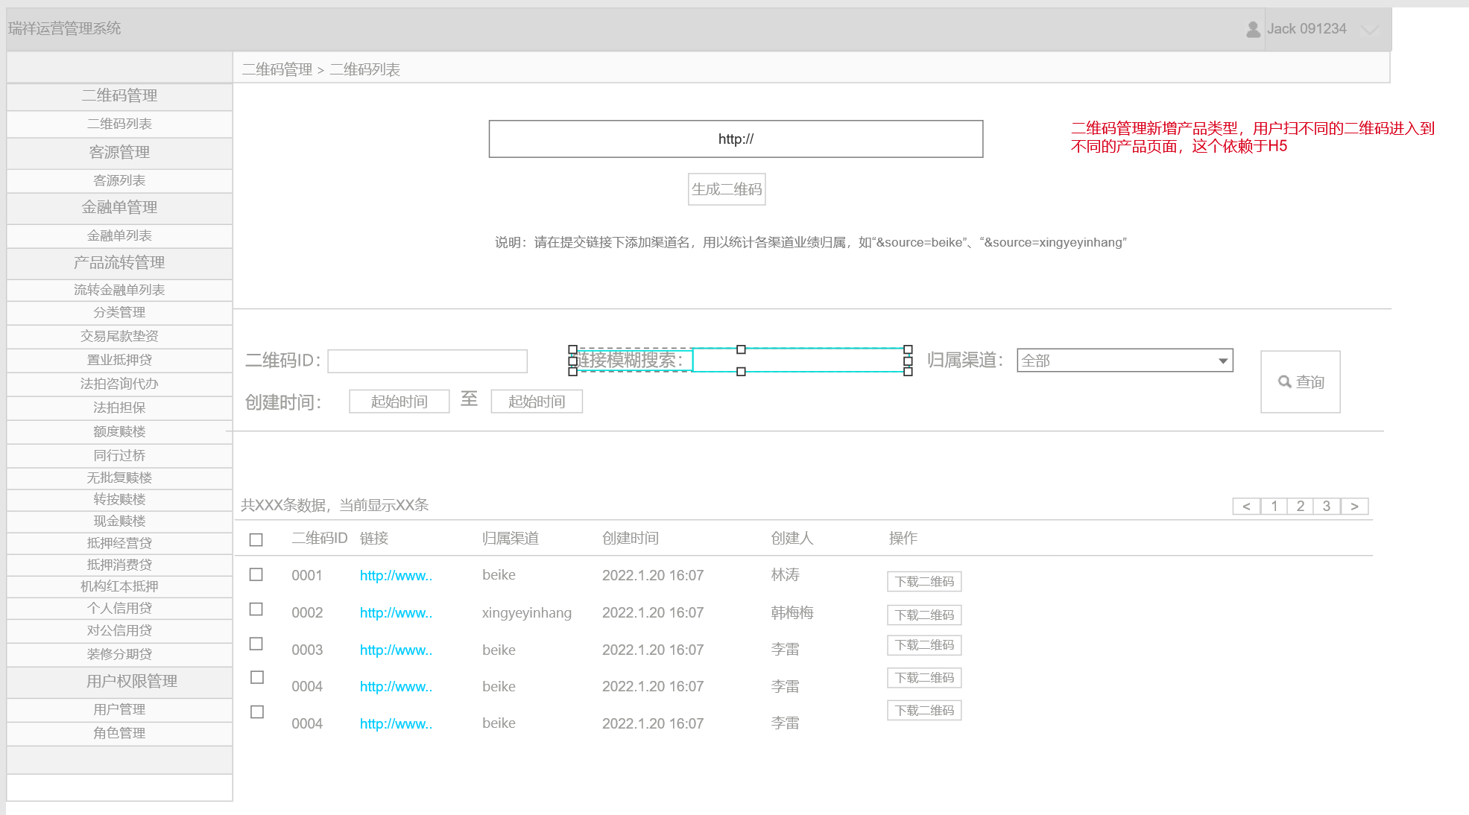Open 客源列表 in the sidebar
The height and width of the screenshot is (815, 1469).
[119, 181]
